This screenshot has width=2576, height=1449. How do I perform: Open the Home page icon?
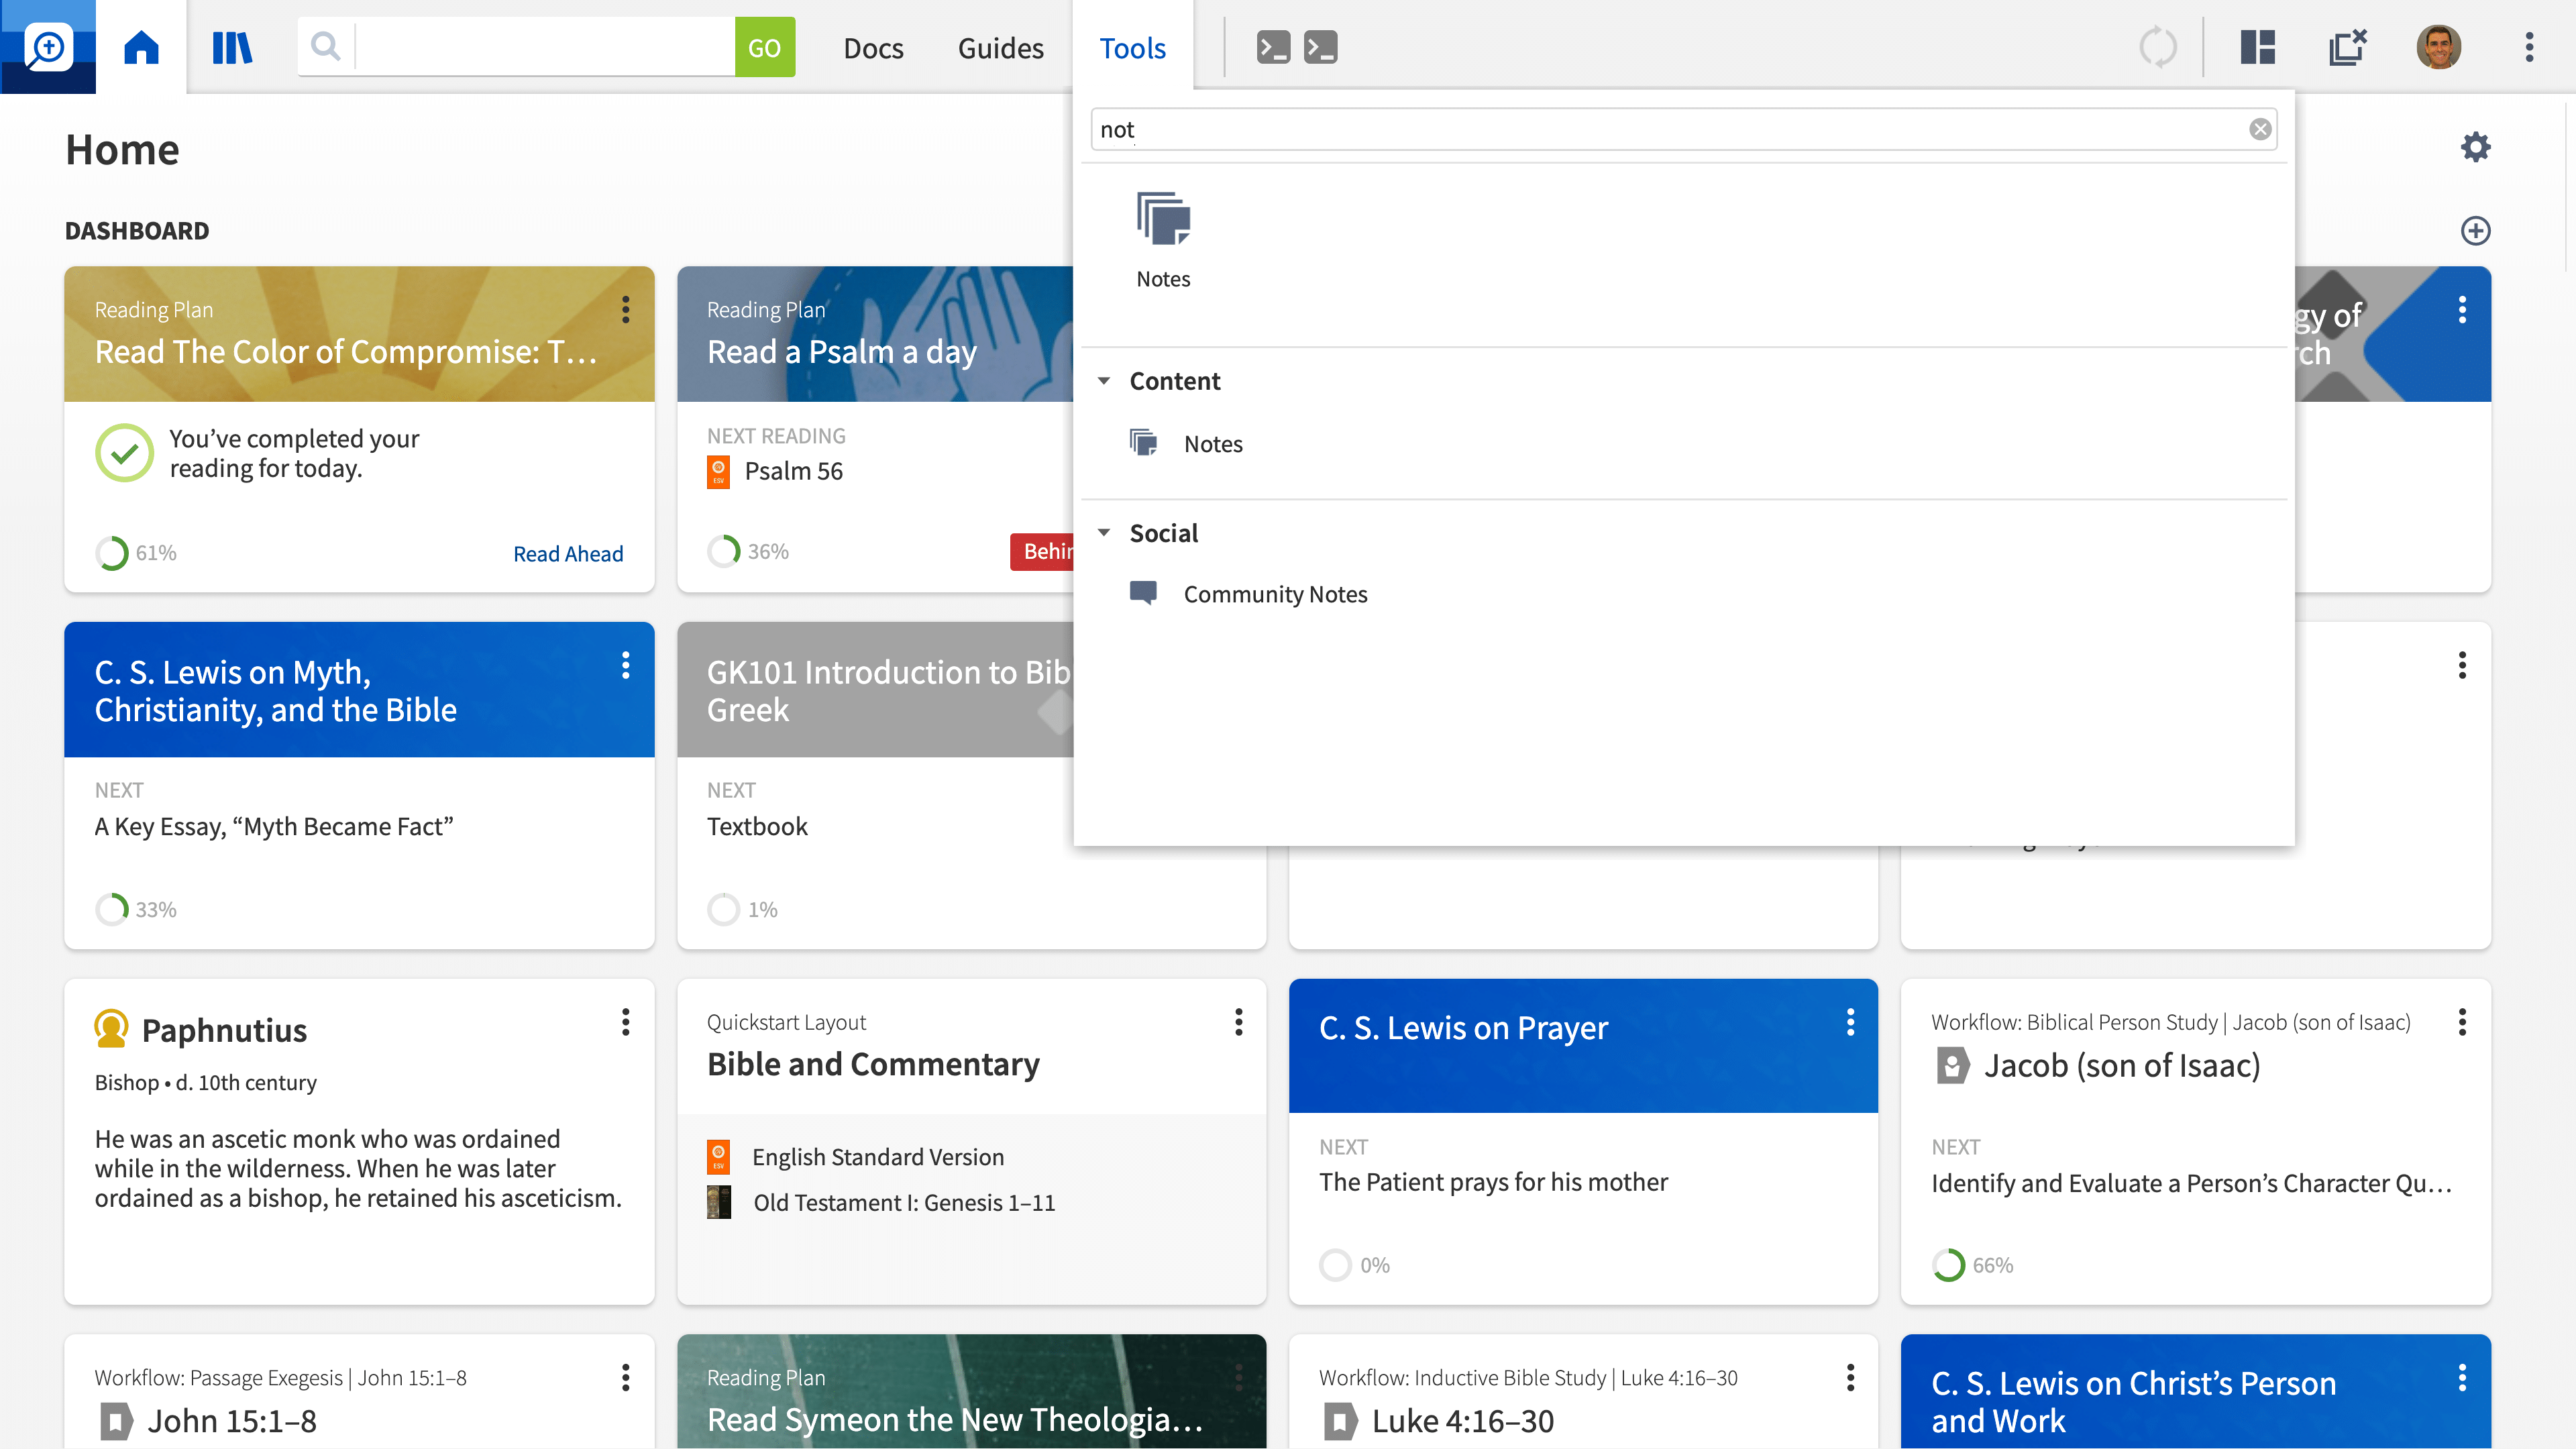(141, 47)
